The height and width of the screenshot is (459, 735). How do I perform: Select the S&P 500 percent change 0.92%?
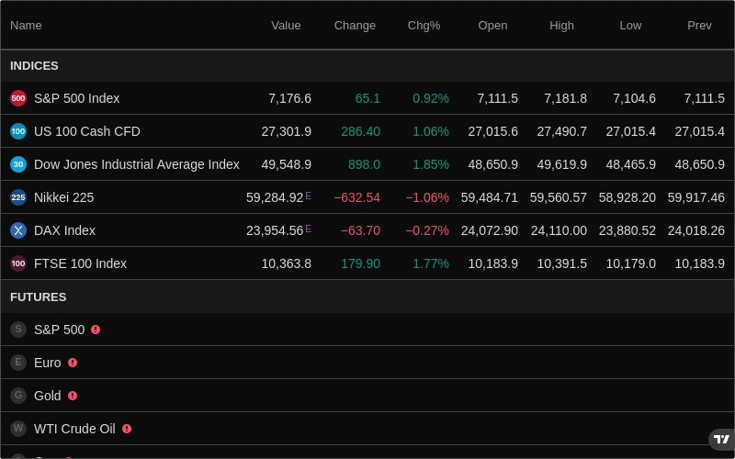[x=431, y=98]
